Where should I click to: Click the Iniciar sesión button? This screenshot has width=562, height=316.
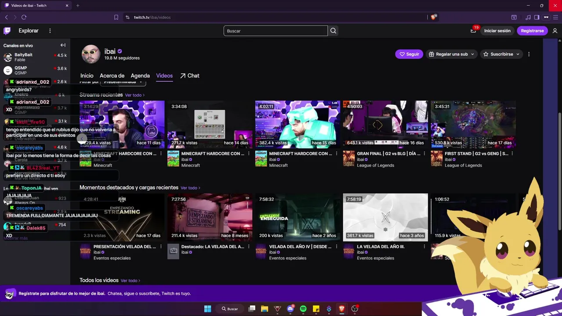coord(497,31)
